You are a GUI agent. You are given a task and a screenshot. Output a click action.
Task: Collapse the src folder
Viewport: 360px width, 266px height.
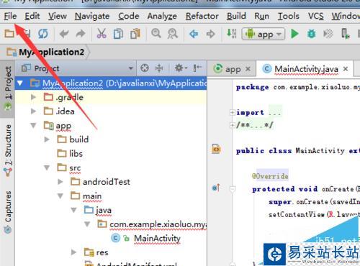point(47,168)
